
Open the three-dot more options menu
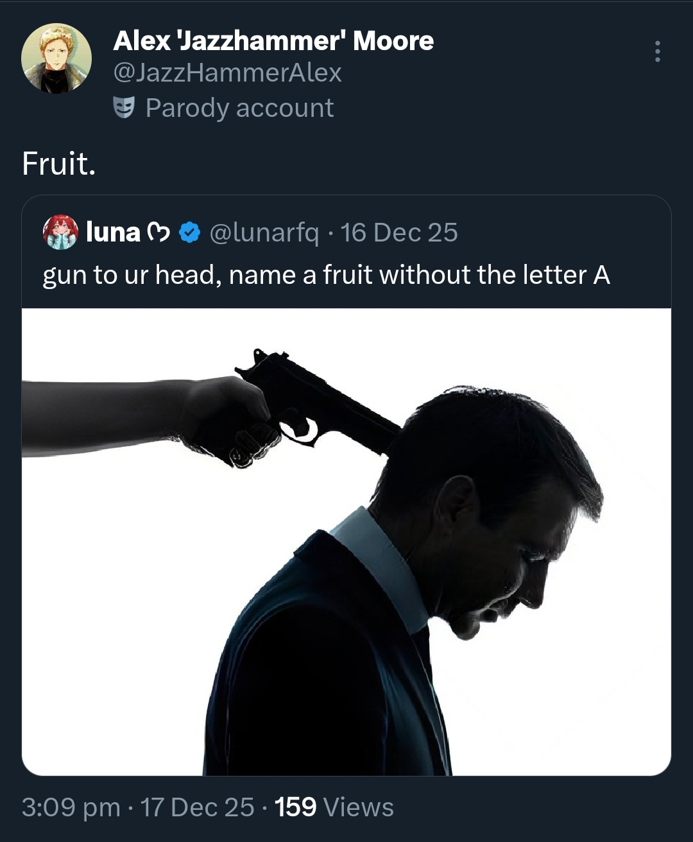pos(657,51)
